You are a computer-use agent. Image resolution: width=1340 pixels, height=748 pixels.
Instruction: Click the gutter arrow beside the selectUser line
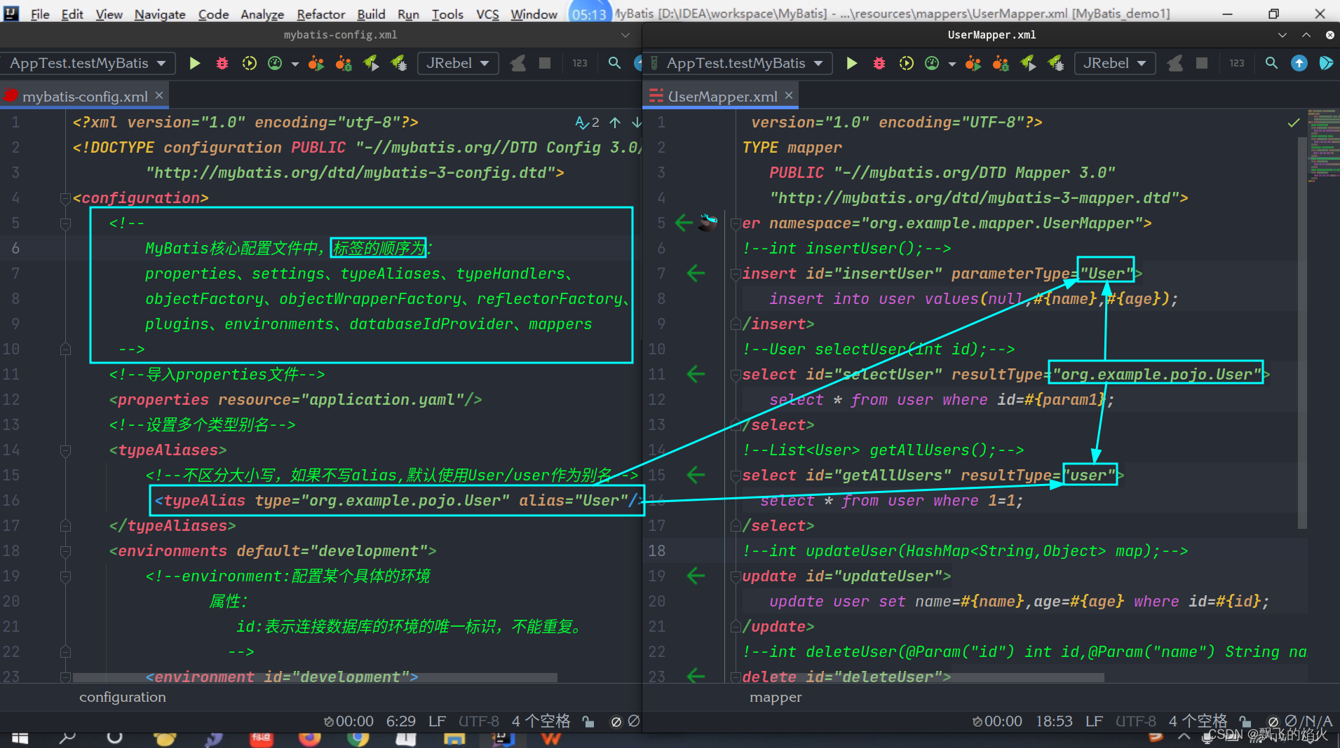(x=696, y=374)
